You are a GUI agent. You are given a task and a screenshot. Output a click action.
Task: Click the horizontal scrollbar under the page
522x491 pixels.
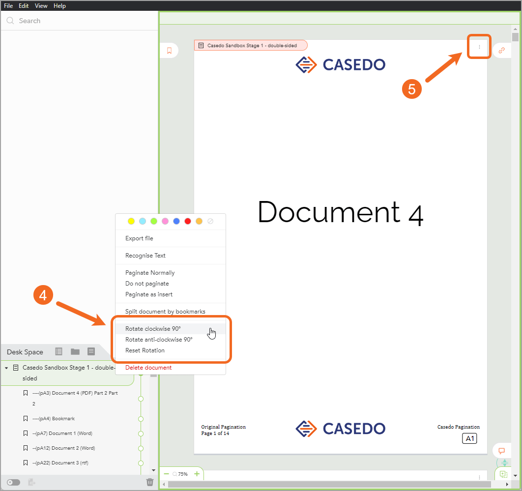tap(329, 484)
